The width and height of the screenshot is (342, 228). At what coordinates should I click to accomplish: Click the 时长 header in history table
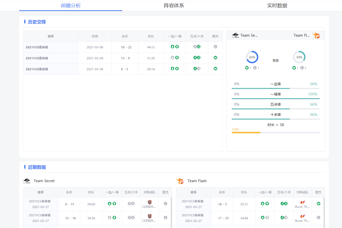click(151, 36)
